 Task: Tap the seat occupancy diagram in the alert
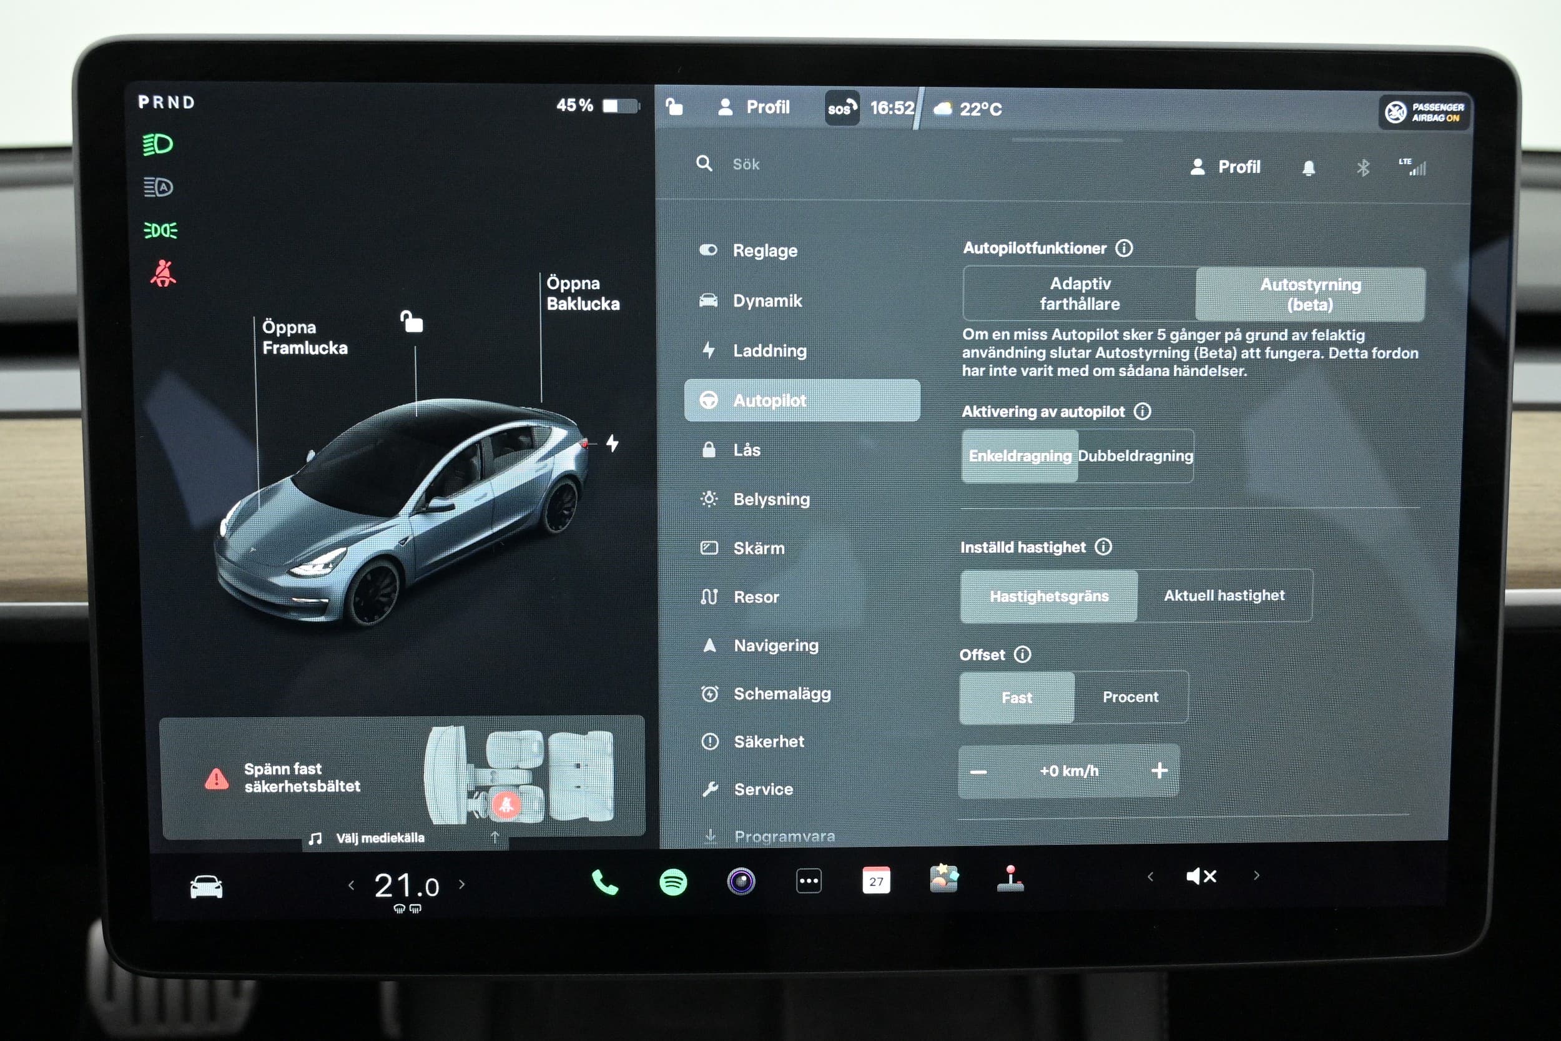pos(519,776)
